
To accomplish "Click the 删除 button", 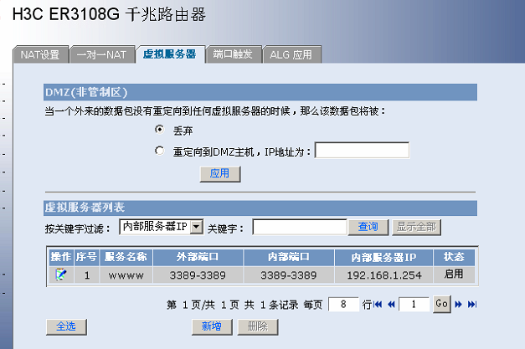I will (258, 326).
